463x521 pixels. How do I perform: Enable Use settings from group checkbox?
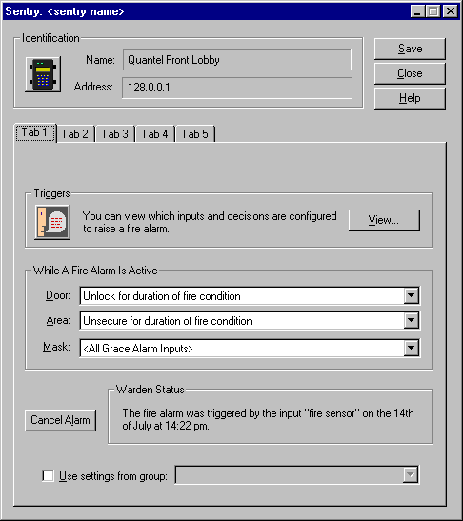tap(49, 475)
